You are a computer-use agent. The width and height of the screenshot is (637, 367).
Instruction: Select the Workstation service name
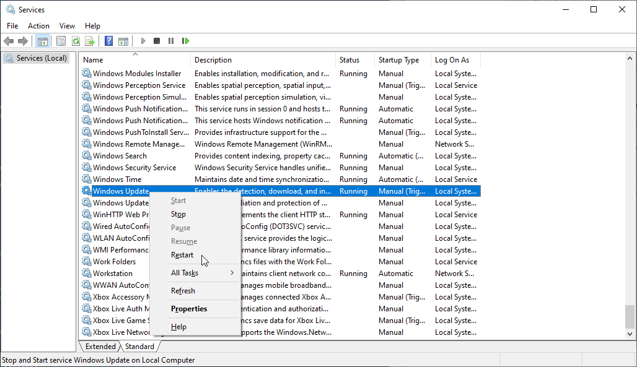[x=113, y=274]
